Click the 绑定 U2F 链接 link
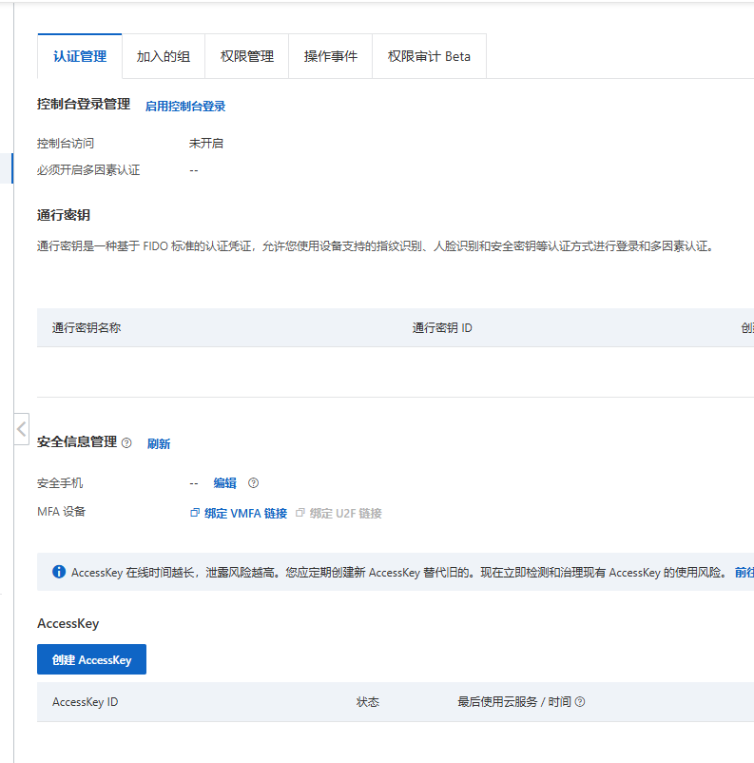The width and height of the screenshot is (754, 763). click(x=346, y=514)
